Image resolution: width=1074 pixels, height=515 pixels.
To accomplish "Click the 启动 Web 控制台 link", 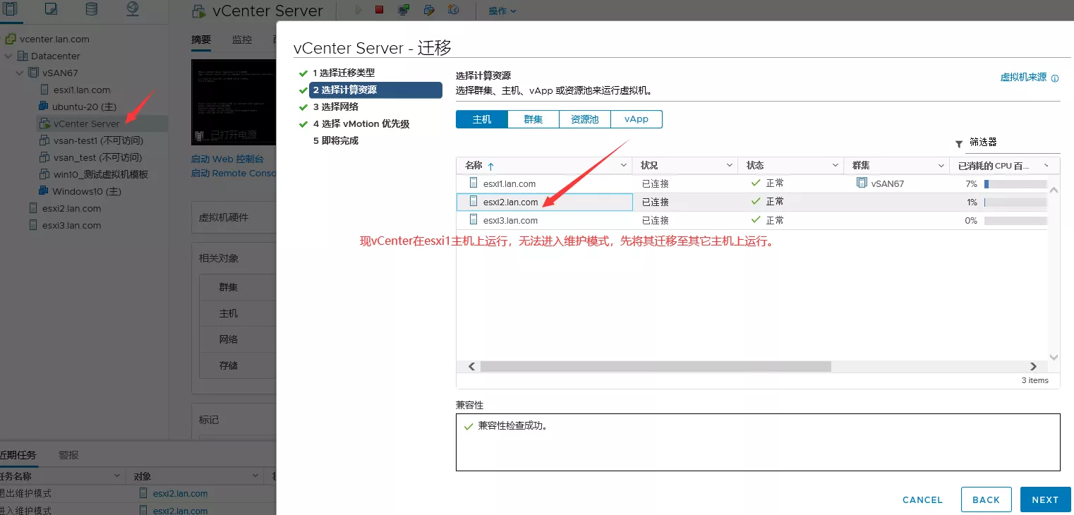I will pos(227,159).
